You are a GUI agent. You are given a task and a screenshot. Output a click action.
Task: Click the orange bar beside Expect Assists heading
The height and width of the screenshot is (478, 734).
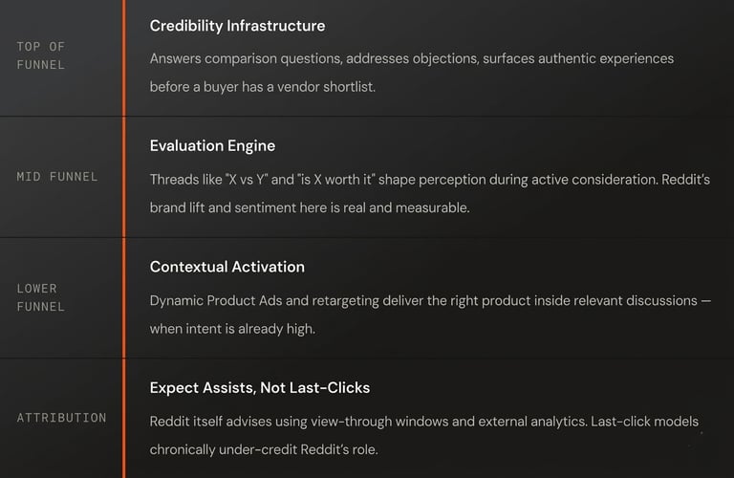(x=124, y=418)
